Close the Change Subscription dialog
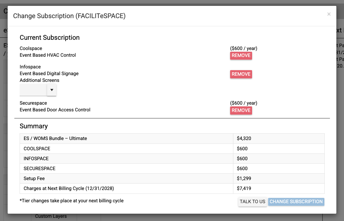The image size is (344, 221). (329, 14)
